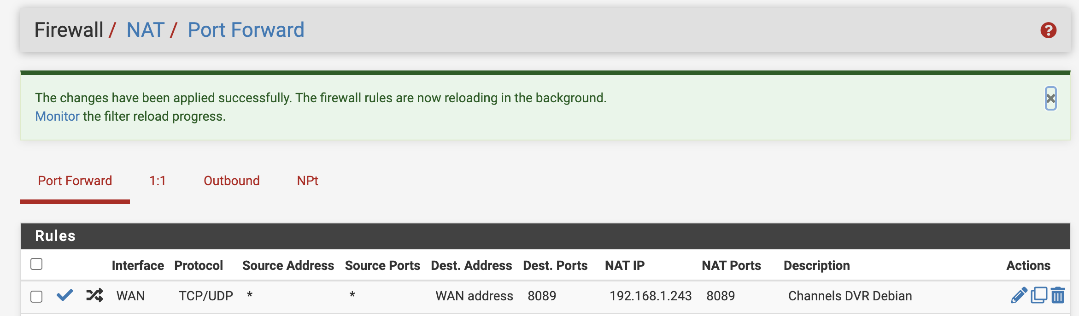Viewport: 1079px width, 316px height.
Task: Click the 192.168.1.243 NAT IP cell
Action: pos(650,296)
